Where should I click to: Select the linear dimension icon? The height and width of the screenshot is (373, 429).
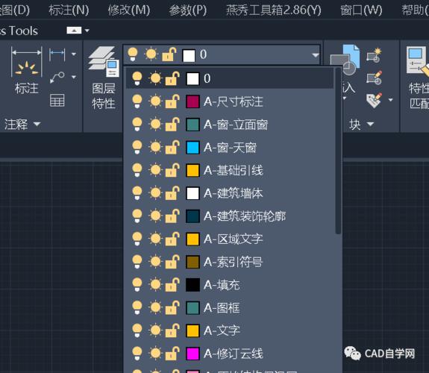click(57, 54)
